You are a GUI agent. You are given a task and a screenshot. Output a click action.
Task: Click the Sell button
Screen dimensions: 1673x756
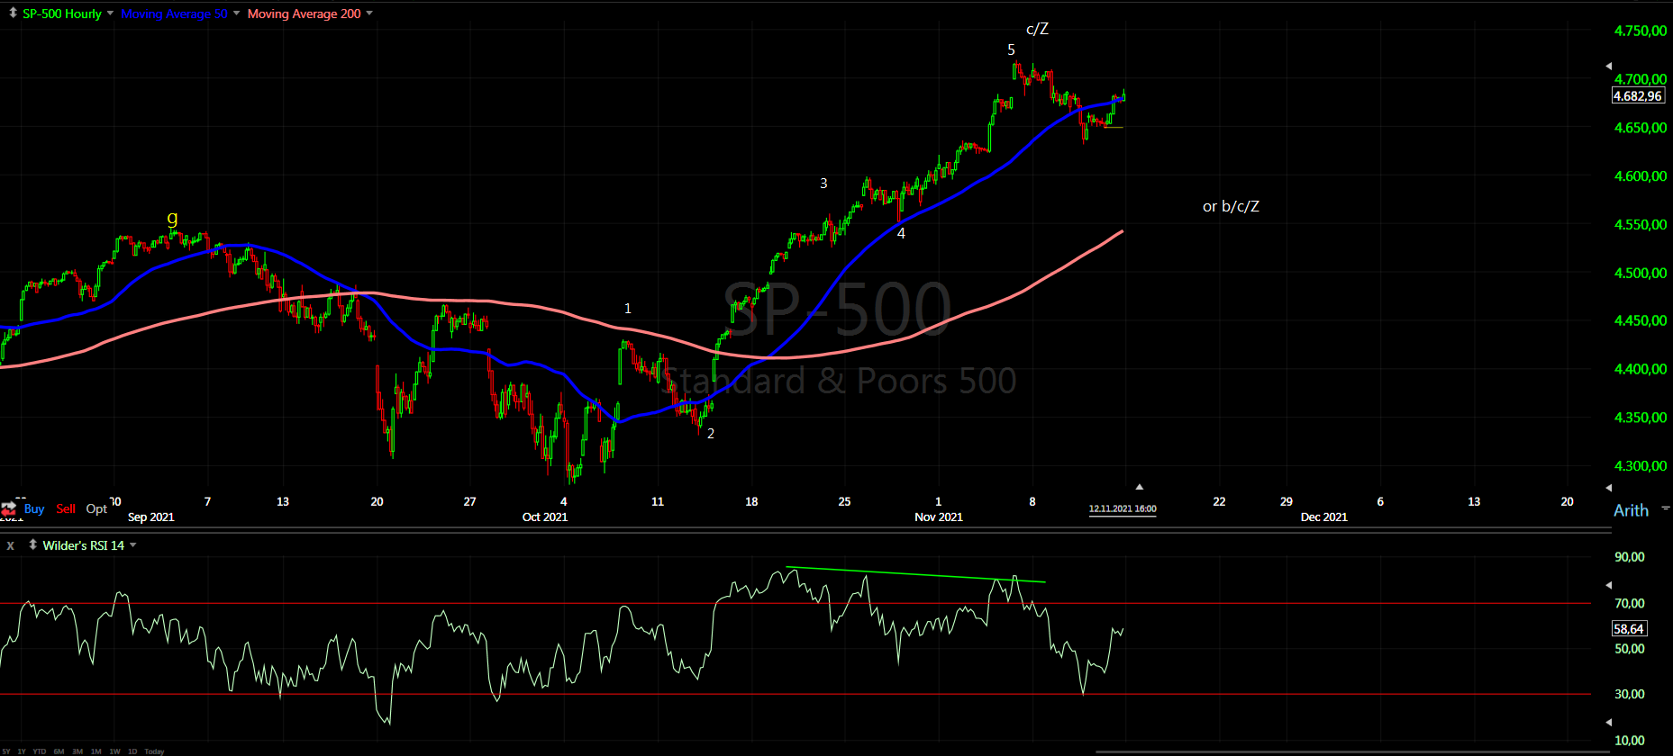[66, 508]
